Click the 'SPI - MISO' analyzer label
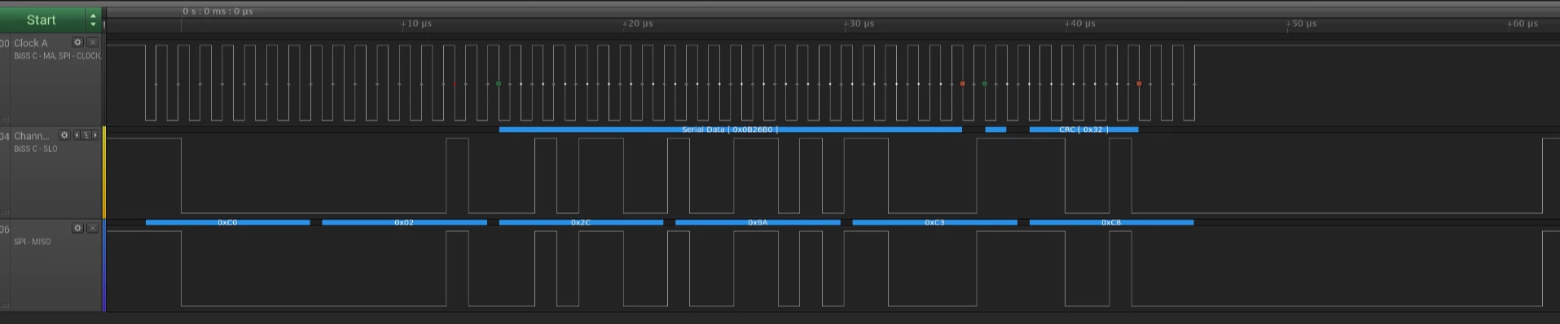The height and width of the screenshot is (324, 1560). click(x=33, y=242)
